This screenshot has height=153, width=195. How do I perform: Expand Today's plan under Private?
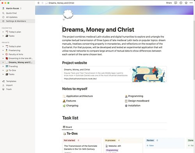3,46
